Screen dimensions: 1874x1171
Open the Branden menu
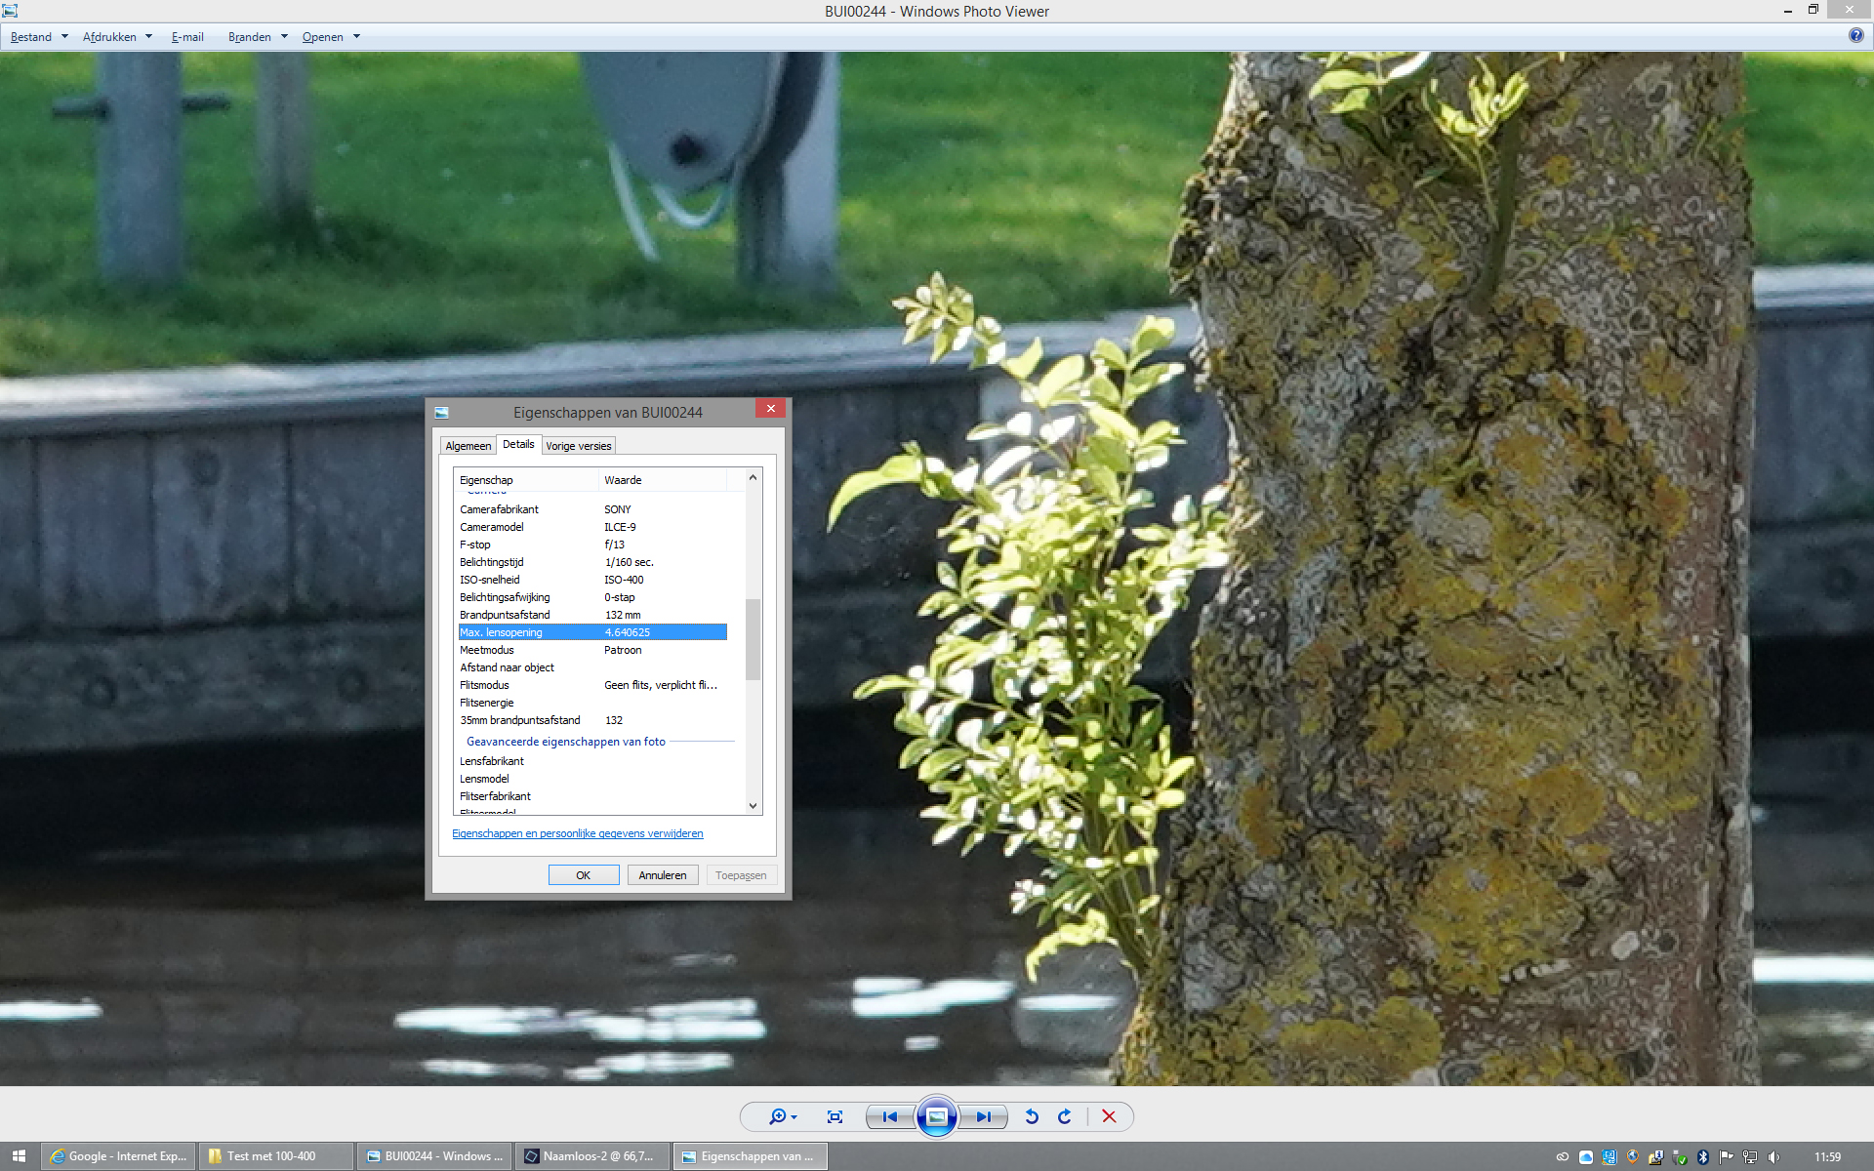[250, 37]
